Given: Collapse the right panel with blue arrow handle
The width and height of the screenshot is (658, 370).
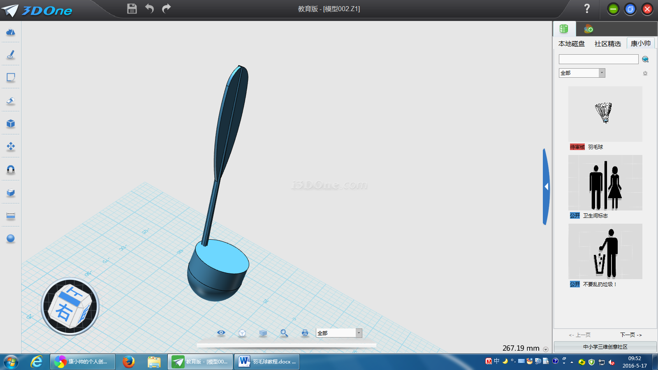Looking at the screenshot, I should click(546, 187).
